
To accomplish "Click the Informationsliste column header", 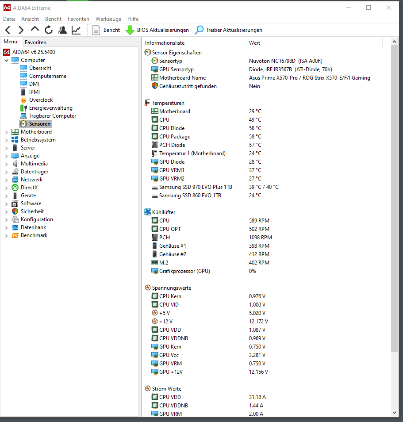I will click(194, 43).
